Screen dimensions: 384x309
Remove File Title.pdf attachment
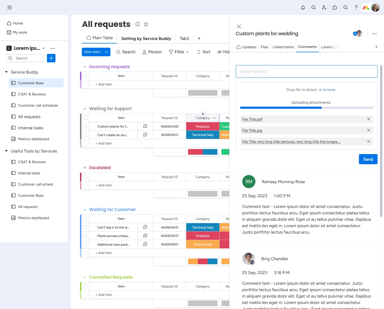tap(369, 119)
